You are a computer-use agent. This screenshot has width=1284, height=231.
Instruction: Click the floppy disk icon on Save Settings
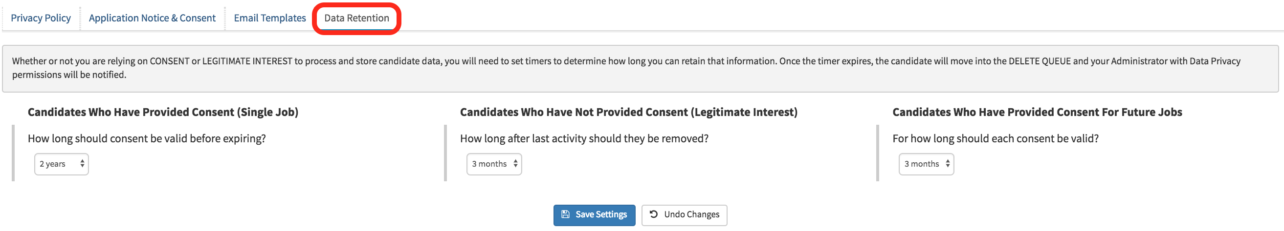tap(565, 214)
